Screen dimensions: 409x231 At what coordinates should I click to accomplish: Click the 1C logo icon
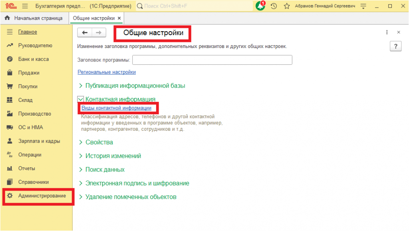coord(11,6)
